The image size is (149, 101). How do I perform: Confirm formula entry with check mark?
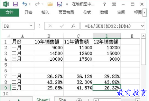pyautogui.click(x=62, y=26)
